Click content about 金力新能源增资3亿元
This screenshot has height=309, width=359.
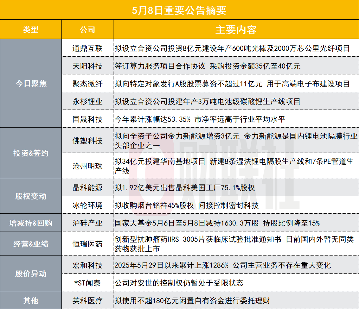tap(236, 141)
